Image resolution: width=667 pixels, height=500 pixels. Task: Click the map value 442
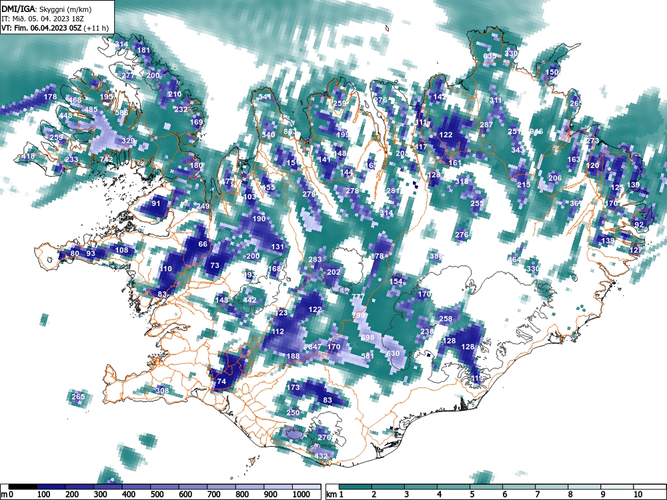pos(249,300)
